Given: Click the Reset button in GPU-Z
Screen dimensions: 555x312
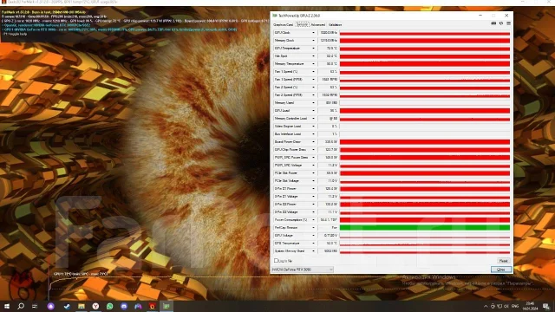Looking at the screenshot, I should (x=503, y=261).
